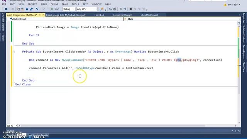Switch to the Form2.vb [Design] tab
The height and width of the screenshot is (139, 247).
[x=123, y=15]
